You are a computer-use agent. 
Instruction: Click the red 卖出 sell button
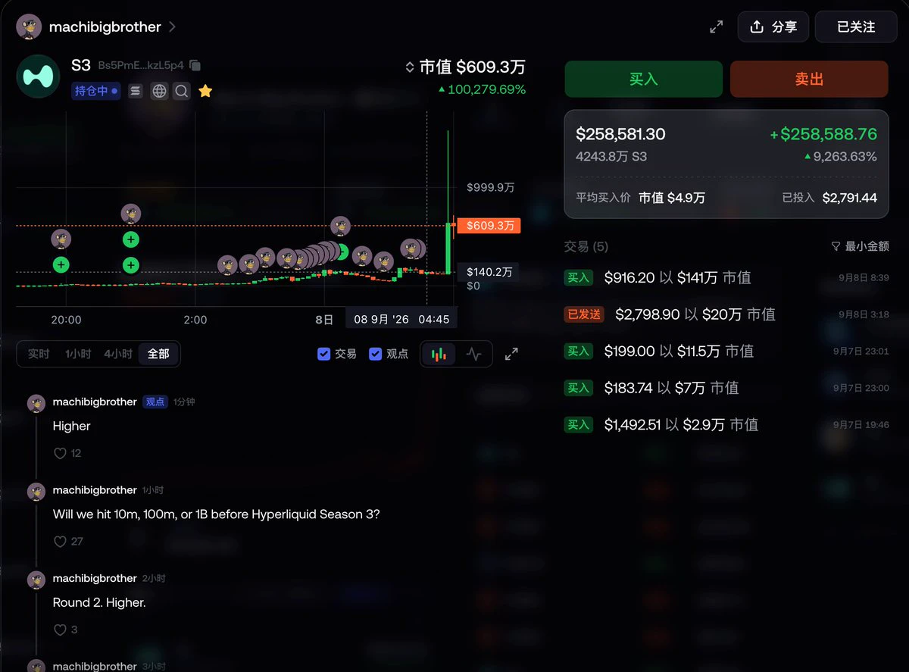pyautogui.click(x=809, y=79)
